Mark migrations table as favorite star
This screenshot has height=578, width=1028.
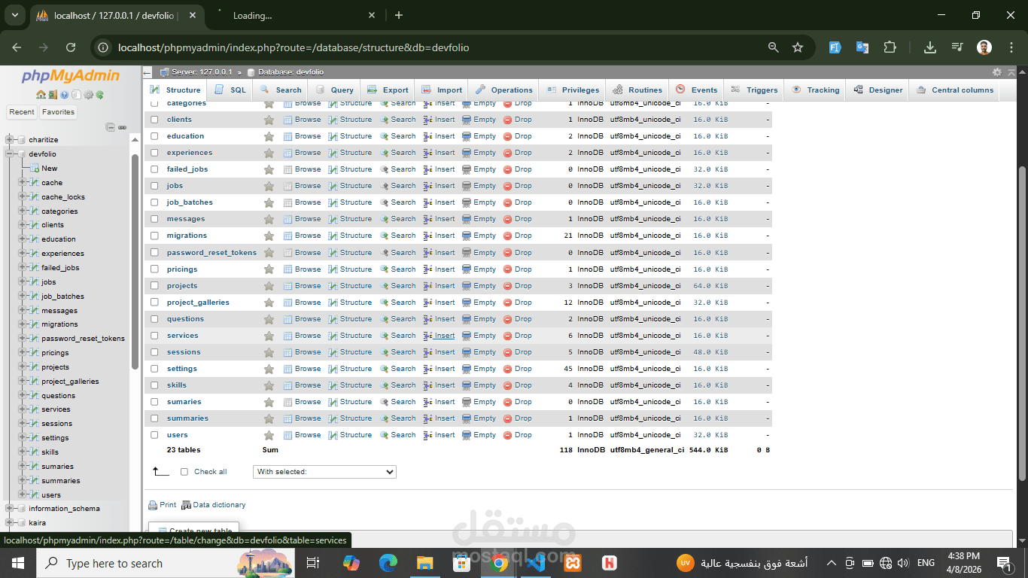(269, 236)
